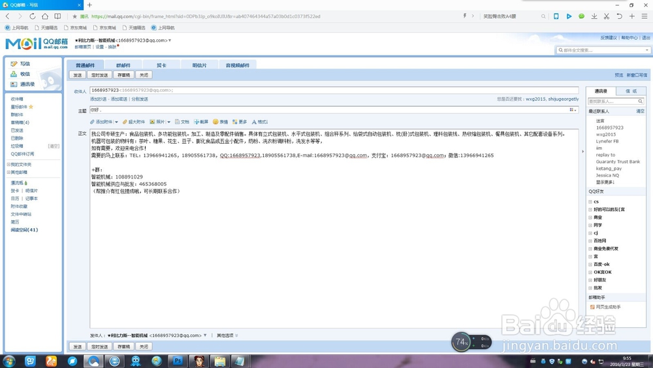Click the contact search magnifier icon

[641, 101]
